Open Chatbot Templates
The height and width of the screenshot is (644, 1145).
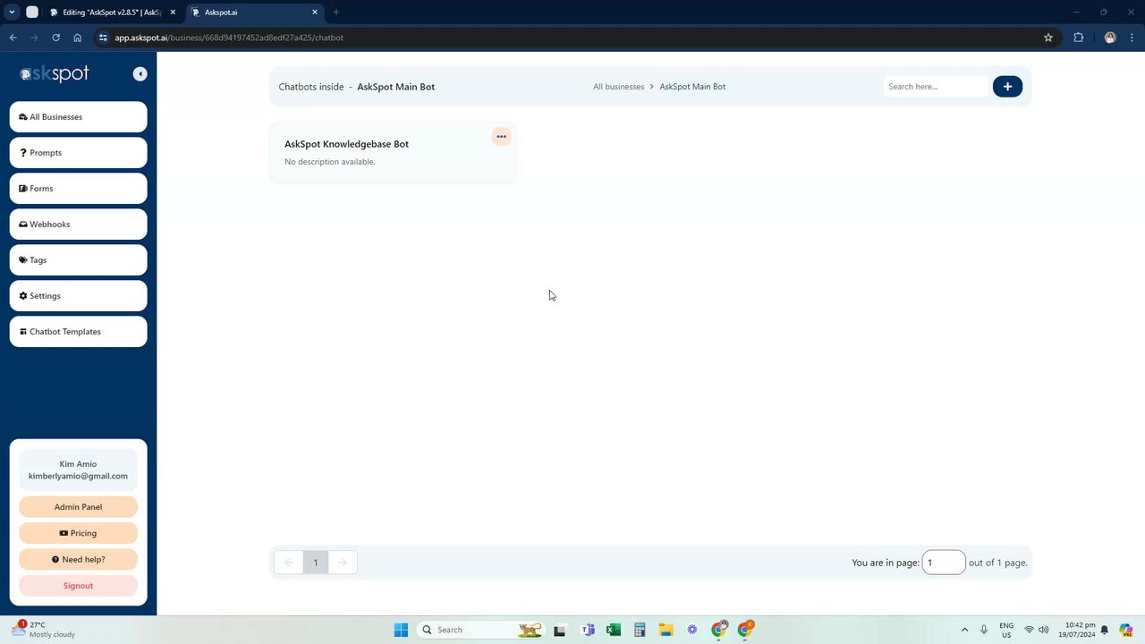78,332
